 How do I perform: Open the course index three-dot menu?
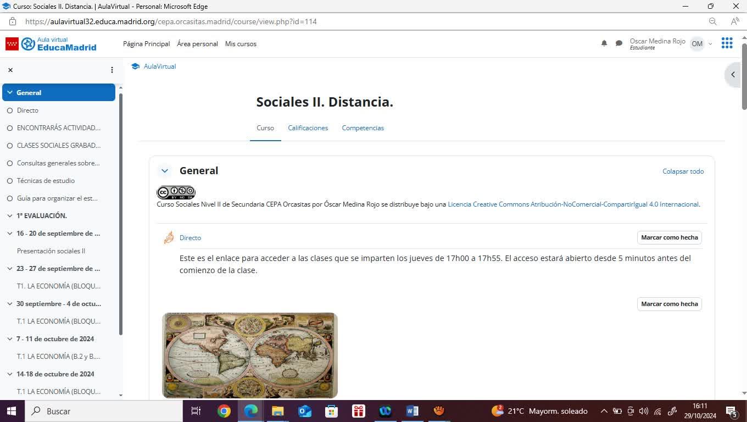pyautogui.click(x=112, y=70)
